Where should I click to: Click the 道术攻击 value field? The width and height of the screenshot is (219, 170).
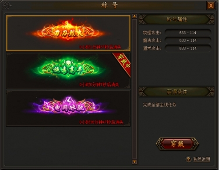tap(188, 48)
